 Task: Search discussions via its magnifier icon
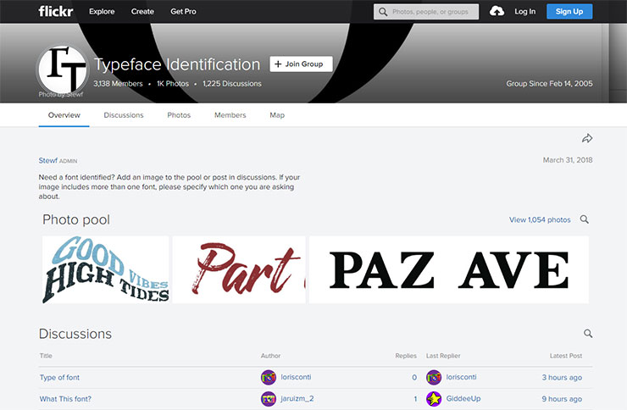(x=588, y=333)
